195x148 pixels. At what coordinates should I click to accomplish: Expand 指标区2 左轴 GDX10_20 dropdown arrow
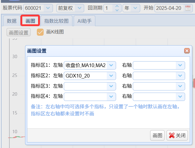coord(111,76)
